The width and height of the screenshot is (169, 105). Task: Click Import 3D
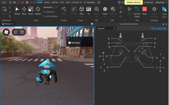[x=97, y=12]
